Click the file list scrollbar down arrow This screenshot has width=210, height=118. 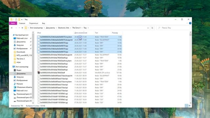pos(190,103)
